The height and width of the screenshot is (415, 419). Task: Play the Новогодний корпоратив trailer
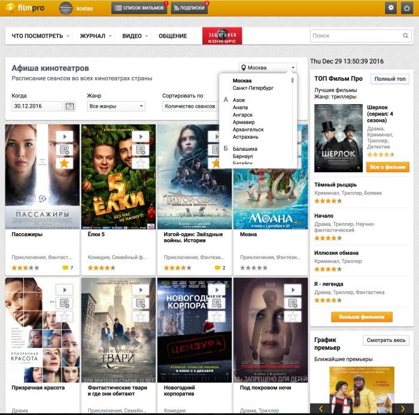[217, 290]
